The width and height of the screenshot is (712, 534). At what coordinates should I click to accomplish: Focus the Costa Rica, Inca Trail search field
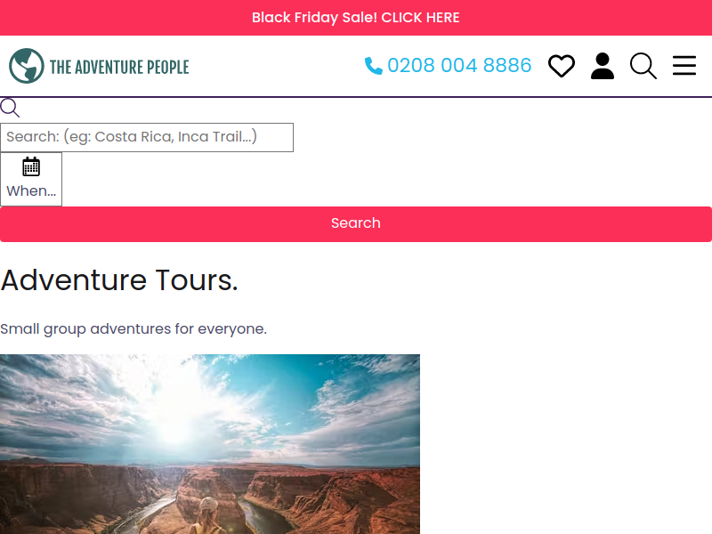[147, 137]
